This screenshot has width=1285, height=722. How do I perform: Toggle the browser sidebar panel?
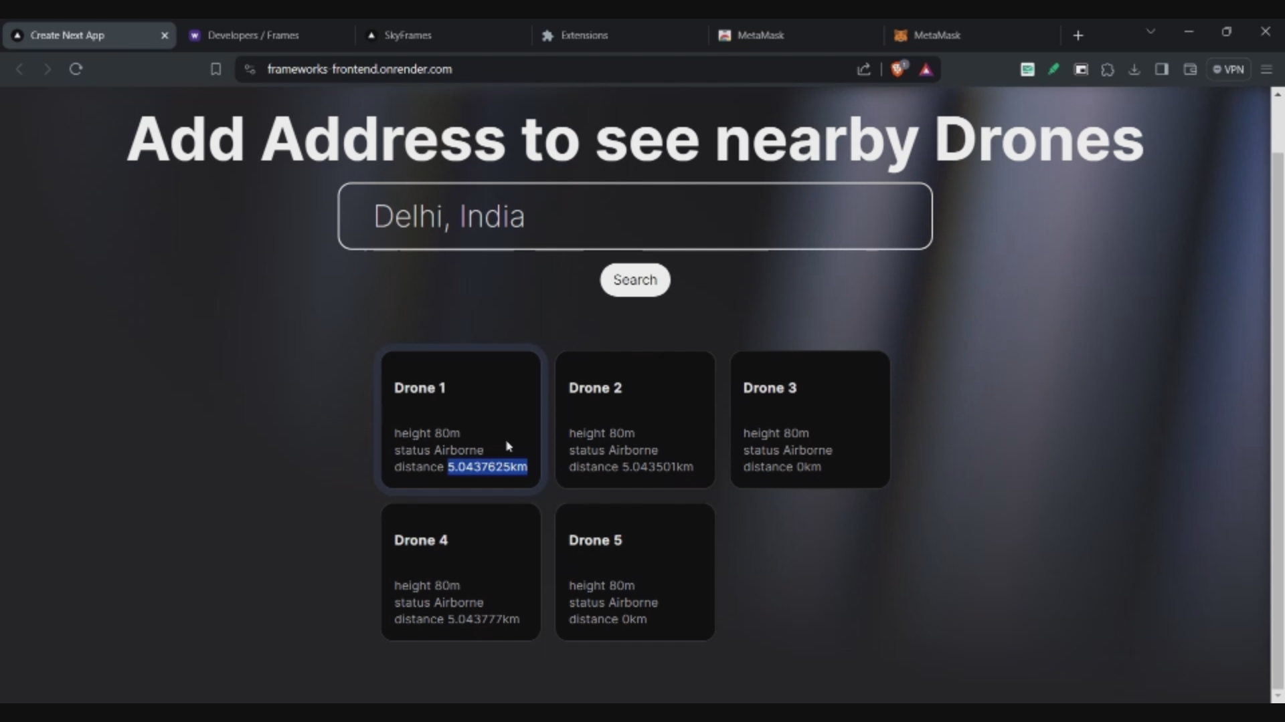pos(1162,69)
